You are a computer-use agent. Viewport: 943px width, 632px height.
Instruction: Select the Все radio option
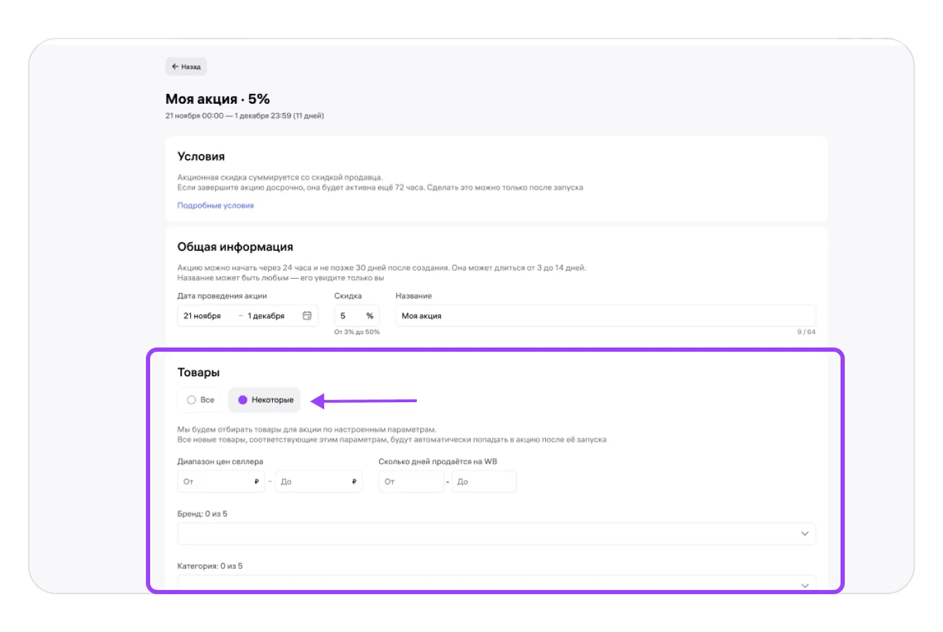(200, 400)
